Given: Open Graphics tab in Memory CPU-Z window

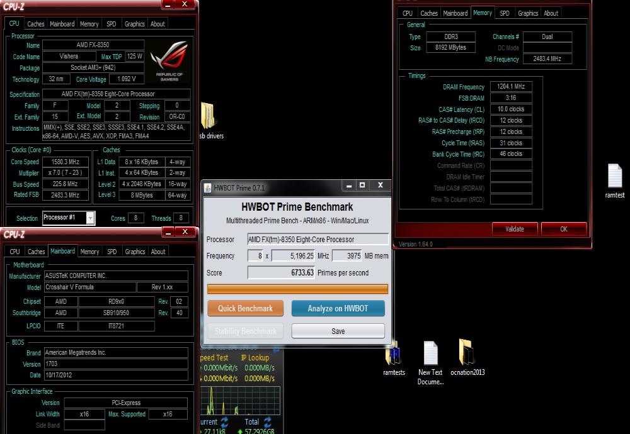Looking at the screenshot, I should pyautogui.click(x=528, y=13).
